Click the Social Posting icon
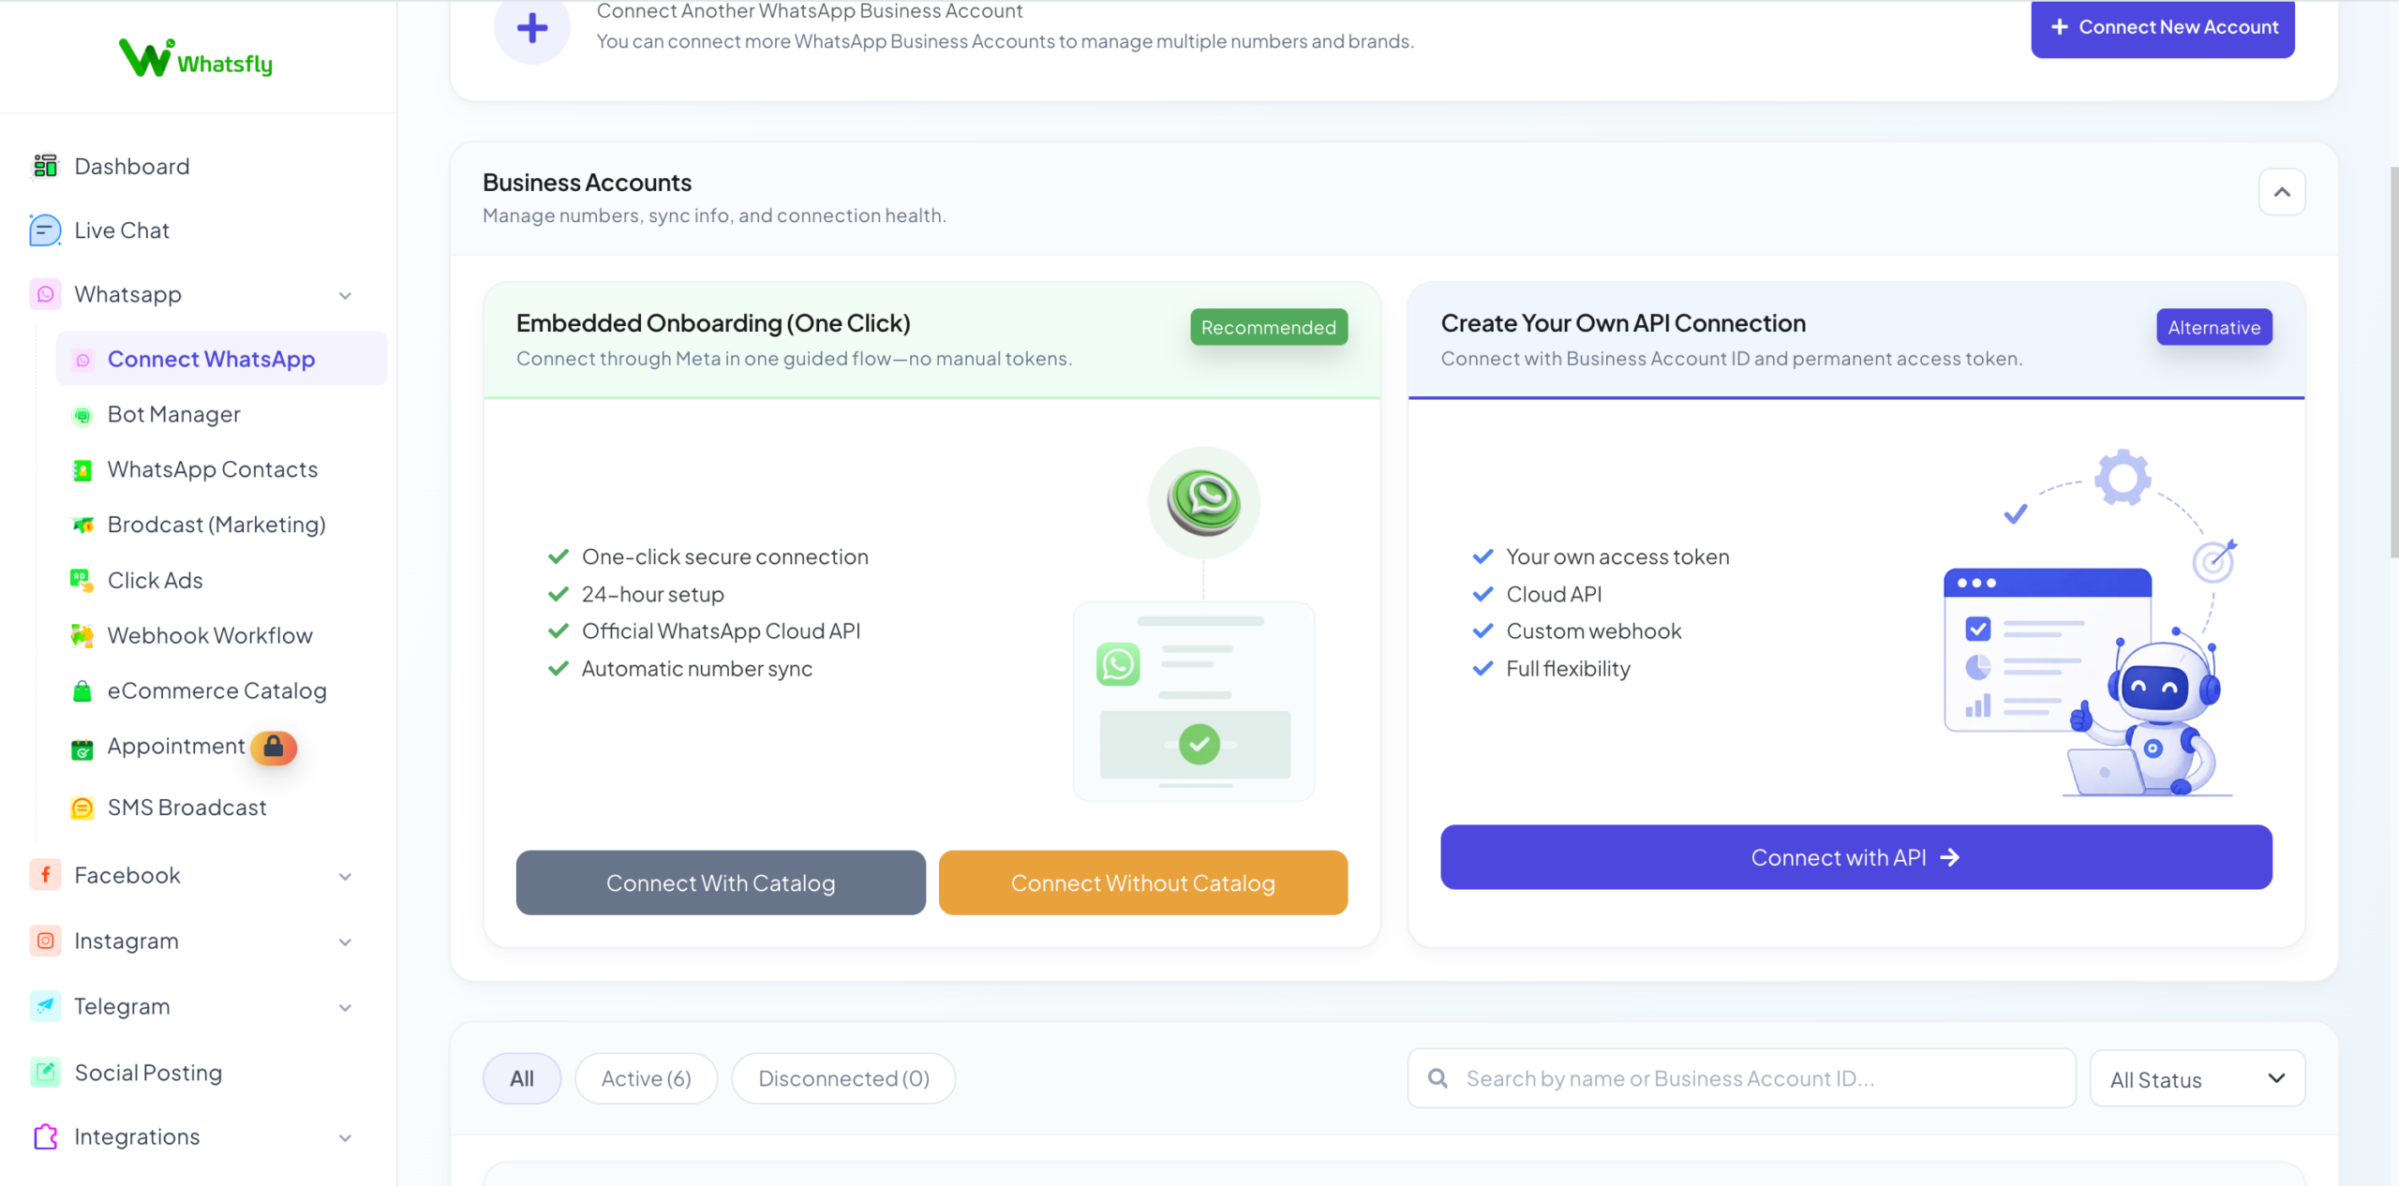The width and height of the screenshot is (2399, 1186). point(45,1072)
